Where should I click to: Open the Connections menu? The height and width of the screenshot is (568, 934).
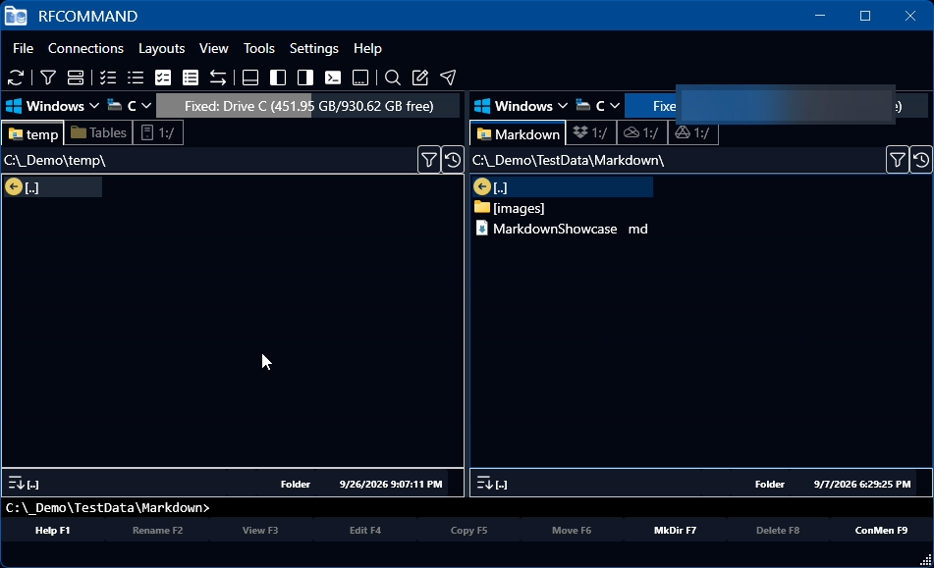85,48
